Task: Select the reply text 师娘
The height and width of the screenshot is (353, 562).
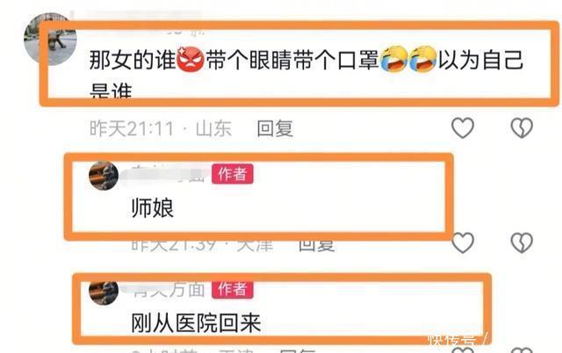Action: pos(153,208)
